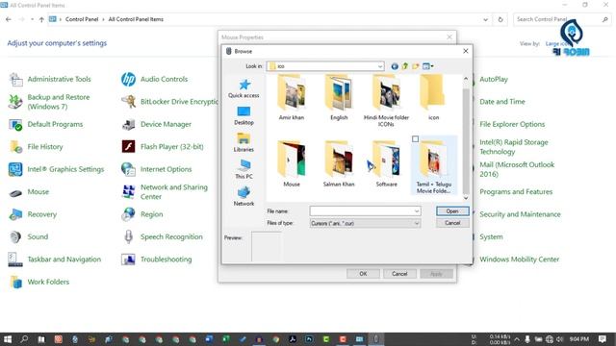The height and width of the screenshot is (346, 616).
Task: Select the Salman Khan folder
Action: [339, 163]
